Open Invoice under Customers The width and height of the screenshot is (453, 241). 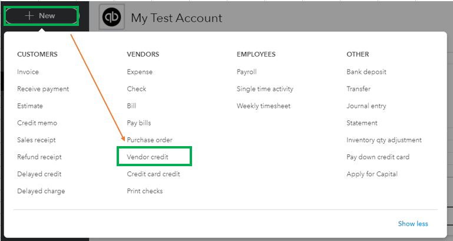click(28, 72)
